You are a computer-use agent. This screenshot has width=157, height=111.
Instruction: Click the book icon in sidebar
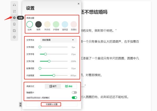[x=14, y=24]
